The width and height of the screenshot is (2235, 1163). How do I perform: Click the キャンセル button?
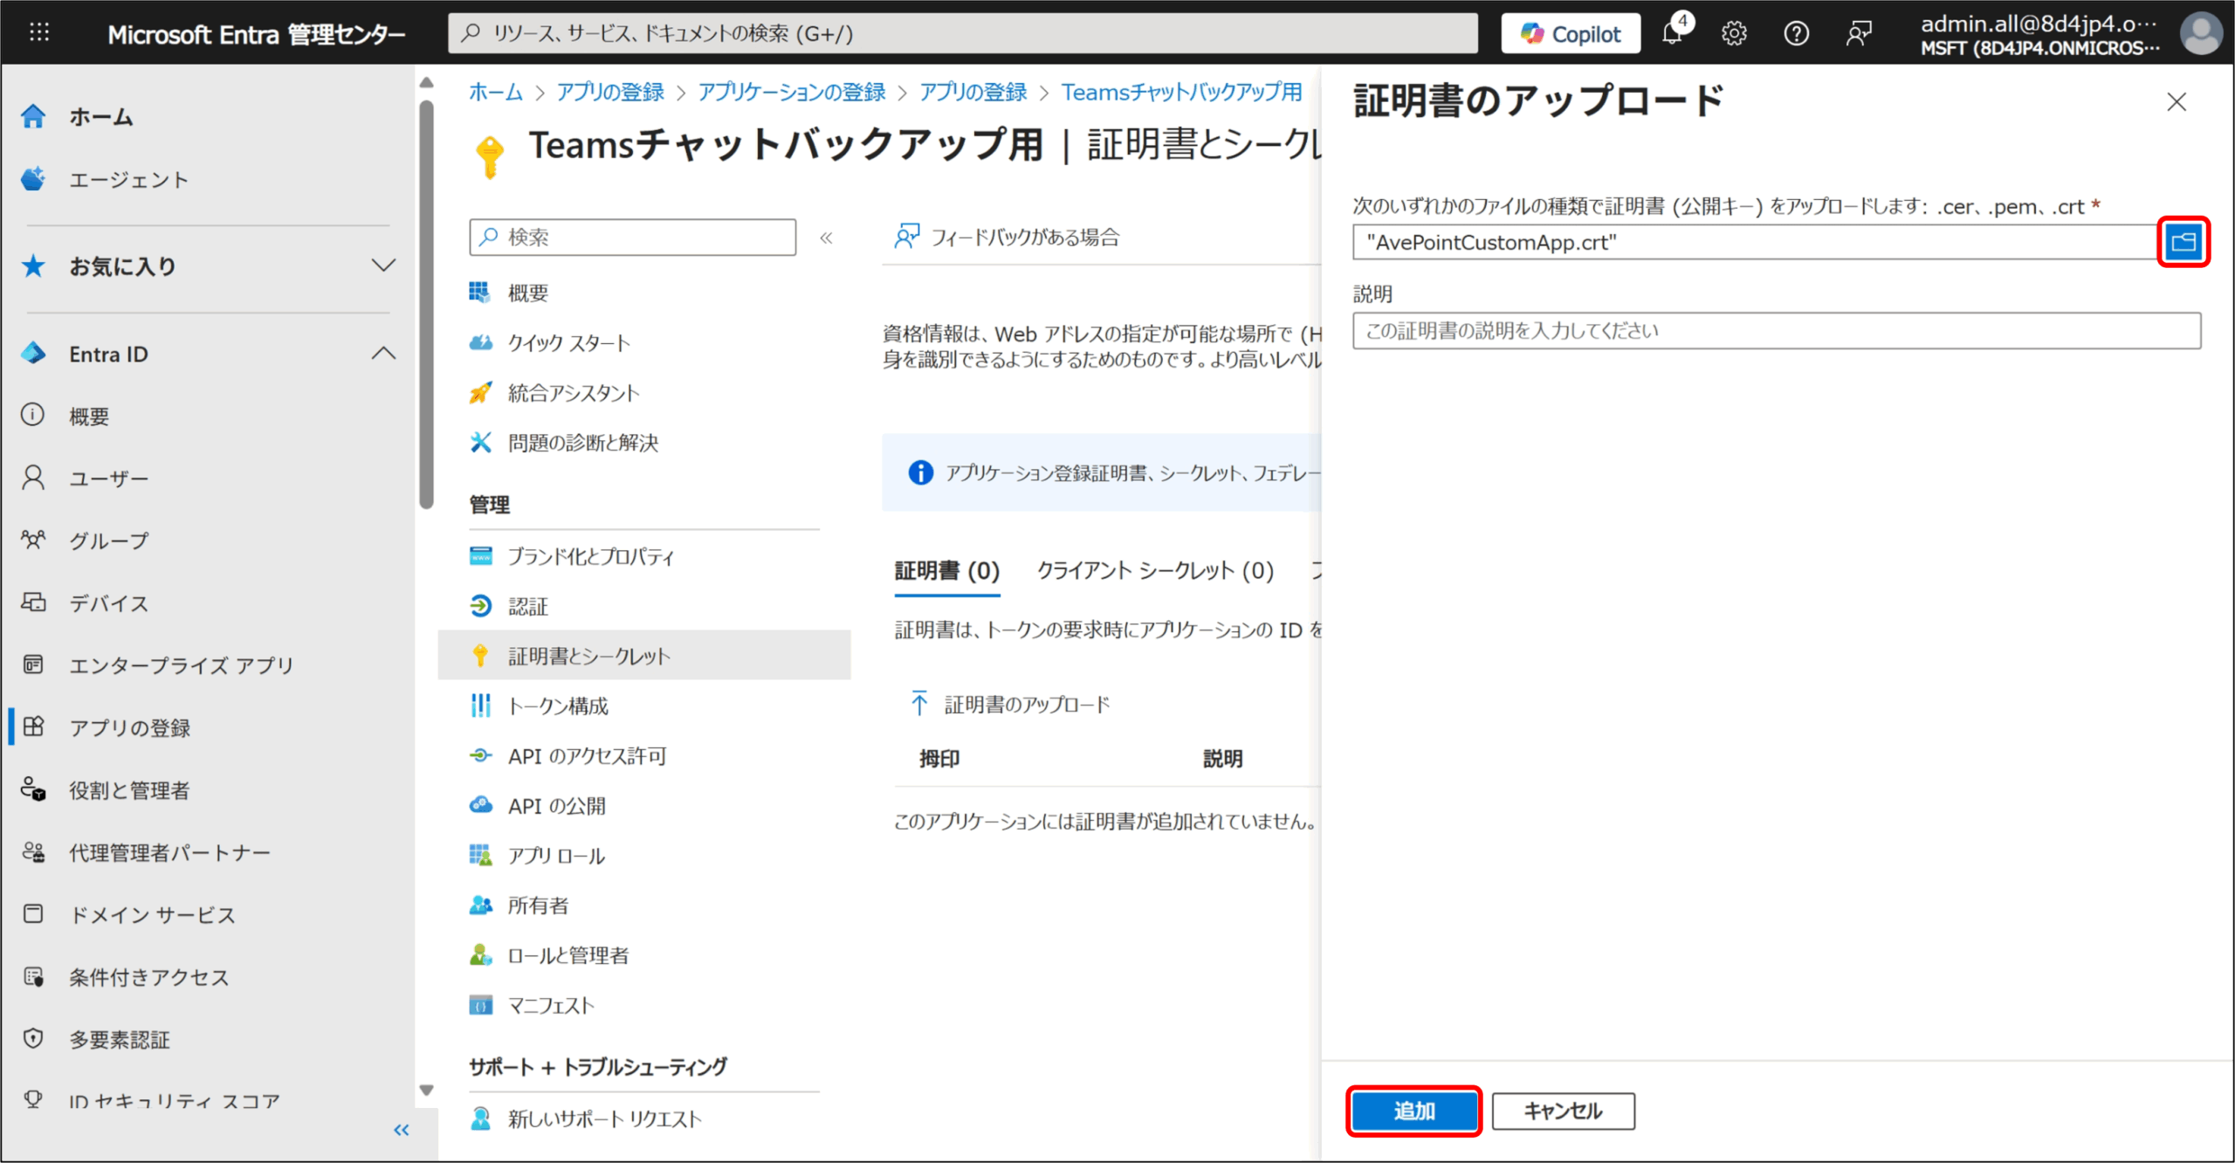tap(1563, 1111)
